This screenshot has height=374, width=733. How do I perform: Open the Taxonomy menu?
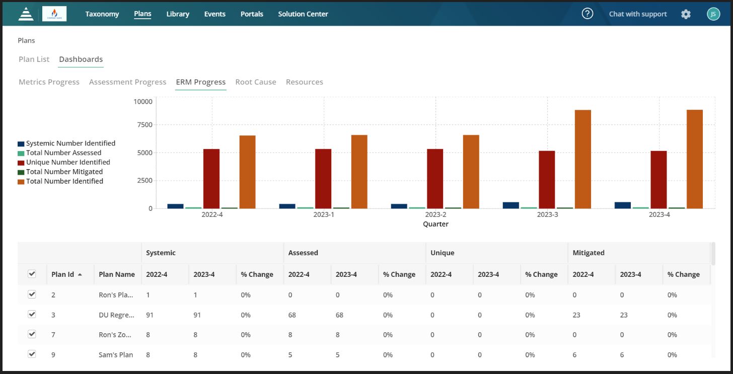click(102, 14)
